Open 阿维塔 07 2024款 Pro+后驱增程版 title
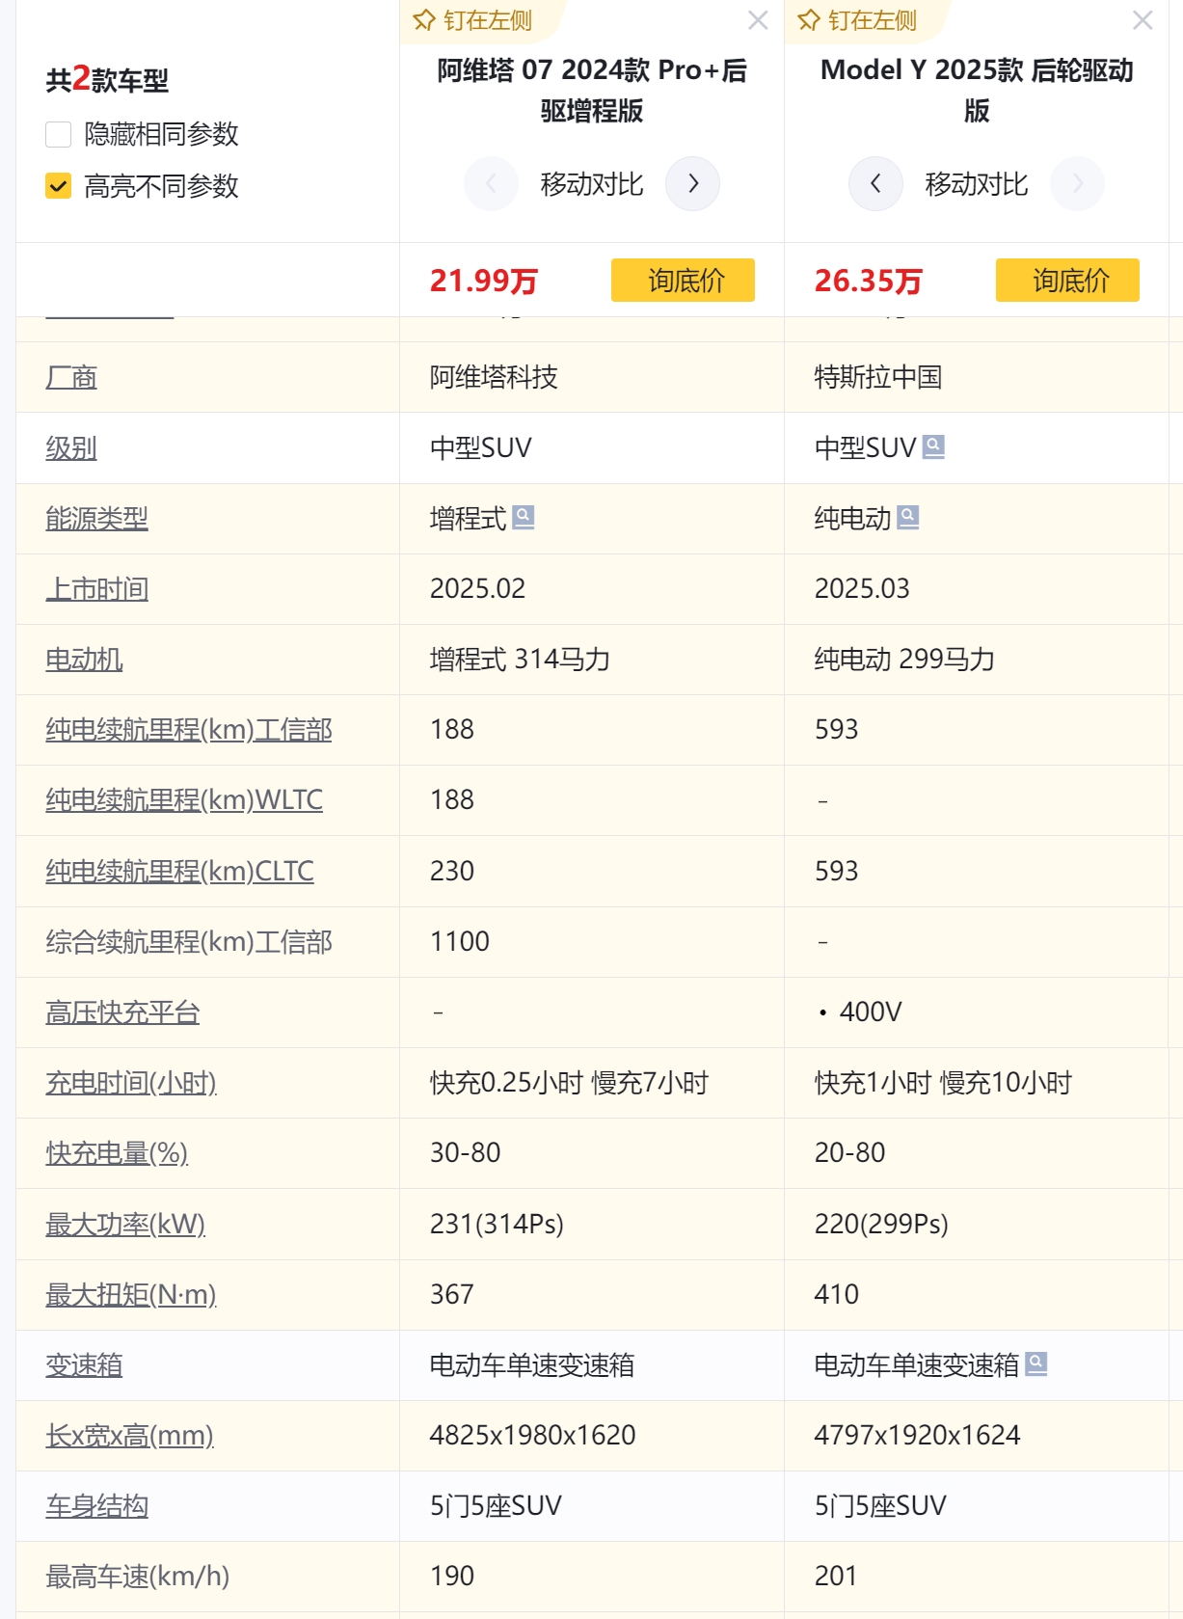Screen dimensions: 1183x1619 [592, 90]
